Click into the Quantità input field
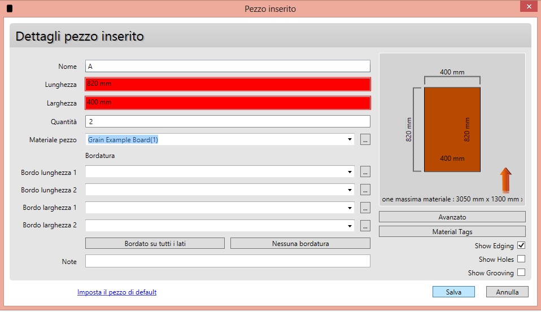Screen dimensions: 541x312 (228, 121)
